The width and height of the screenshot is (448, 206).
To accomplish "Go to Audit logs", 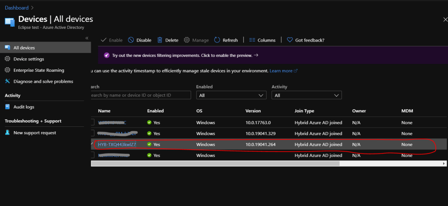I will coord(24,107).
